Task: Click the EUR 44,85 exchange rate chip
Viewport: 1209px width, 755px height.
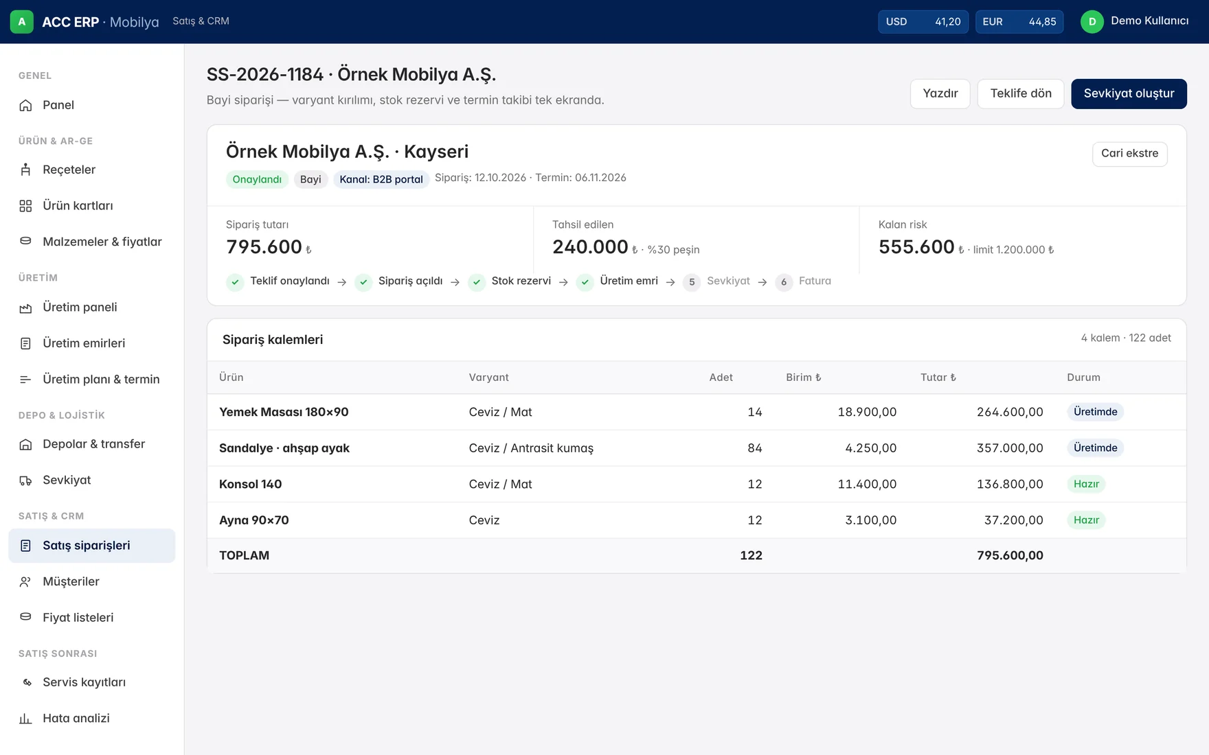Action: (1019, 22)
